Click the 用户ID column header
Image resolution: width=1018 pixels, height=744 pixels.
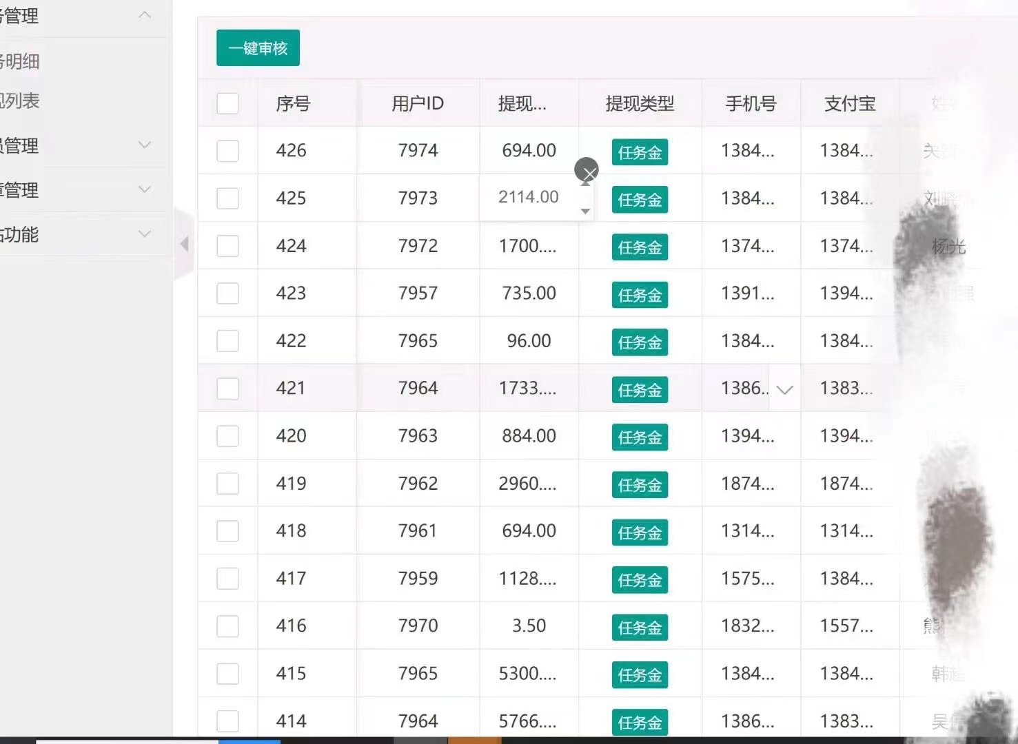[x=418, y=103]
